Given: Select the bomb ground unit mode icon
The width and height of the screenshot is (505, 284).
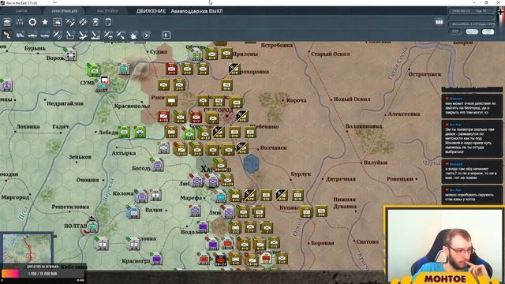Looking at the screenshot, I should point(70,35).
